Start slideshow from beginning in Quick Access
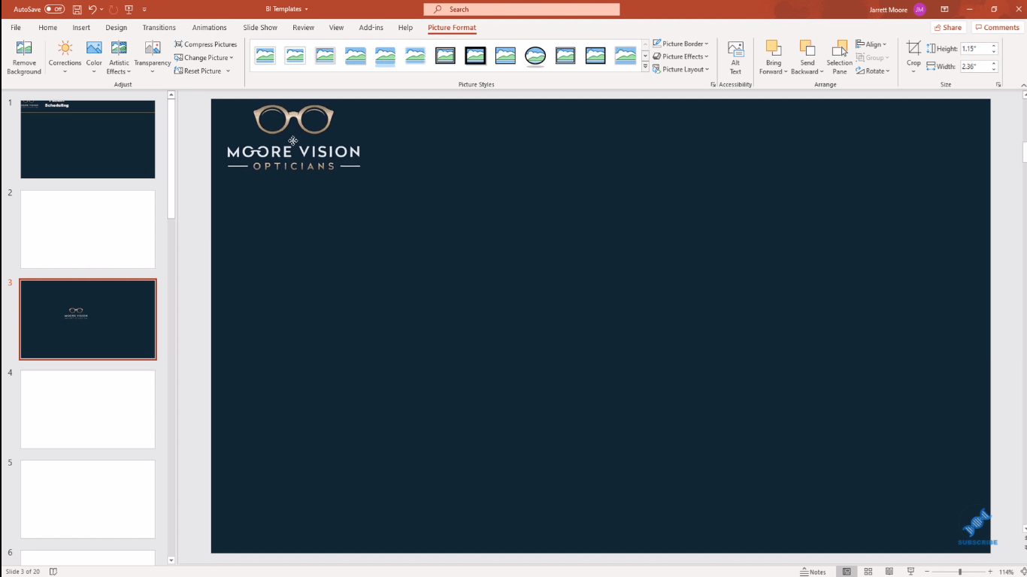1027x577 pixels. [129, 9]
